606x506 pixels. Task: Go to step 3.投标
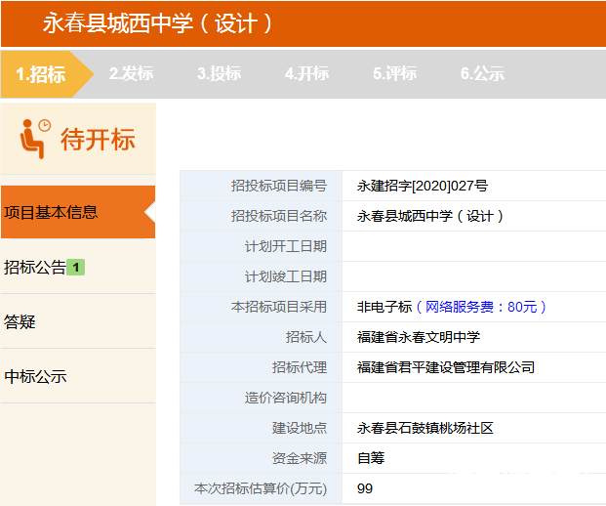pos(220,73)
